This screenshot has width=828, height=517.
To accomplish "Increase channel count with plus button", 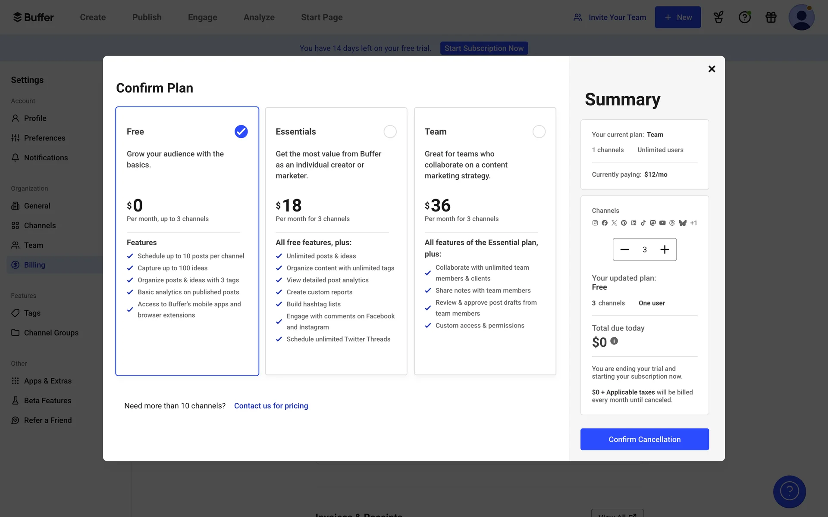I will click(665, 249).
